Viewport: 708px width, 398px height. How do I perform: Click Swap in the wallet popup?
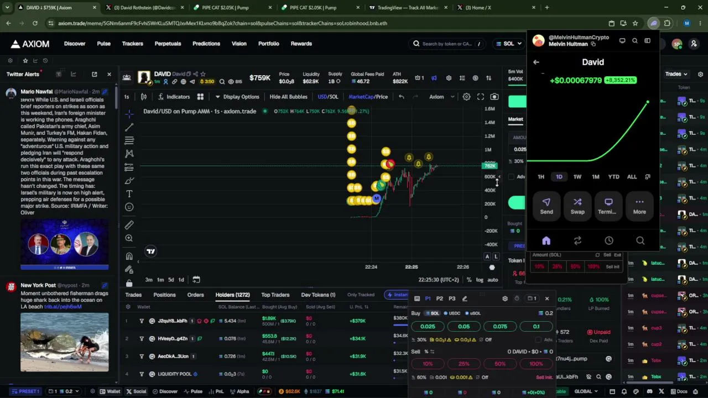pos(577,206)
